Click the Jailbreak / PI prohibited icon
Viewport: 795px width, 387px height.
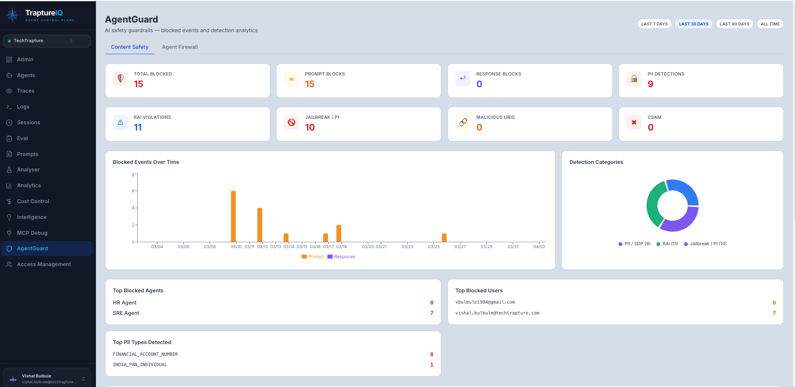tap(292, 122)
